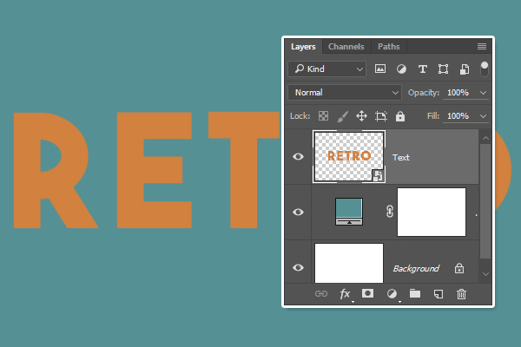
Task: Filter layers by pixel layers icon
Action: (380, 69)
